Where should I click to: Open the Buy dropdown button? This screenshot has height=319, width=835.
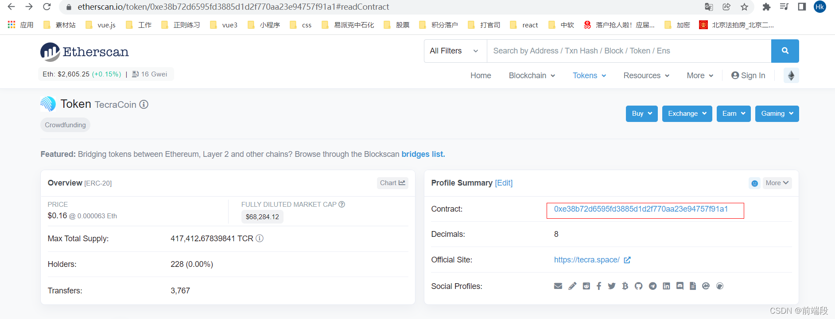coord(642,114)
